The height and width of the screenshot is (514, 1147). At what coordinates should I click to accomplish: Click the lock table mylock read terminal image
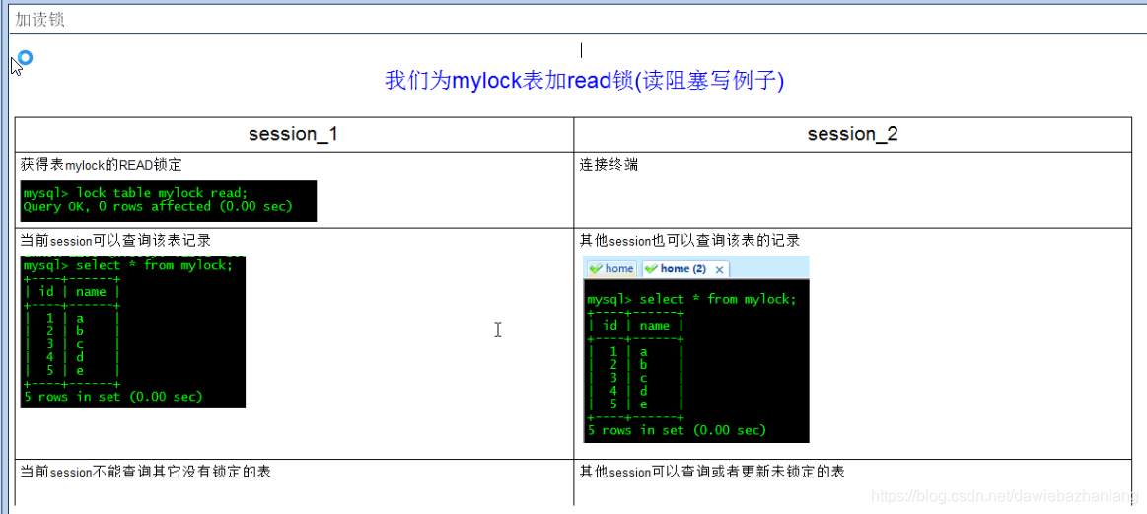click(169, 200)
